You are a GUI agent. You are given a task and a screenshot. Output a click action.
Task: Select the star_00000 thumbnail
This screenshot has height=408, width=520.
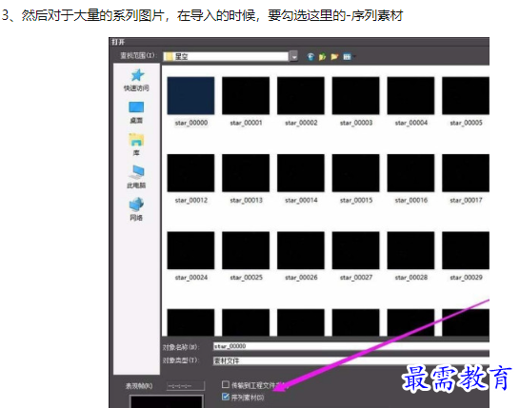point(190,95)
